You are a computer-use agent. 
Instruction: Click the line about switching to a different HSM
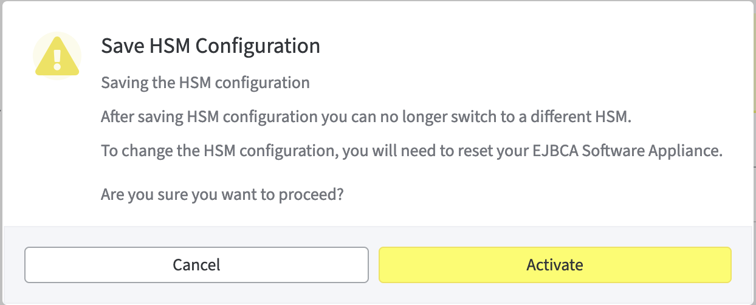pyautogui.click(x=366, y=116)
